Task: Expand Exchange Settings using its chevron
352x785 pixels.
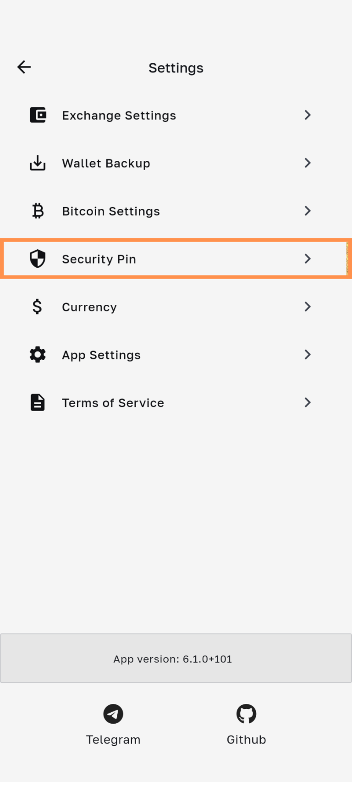Action: tap(308, 115)
